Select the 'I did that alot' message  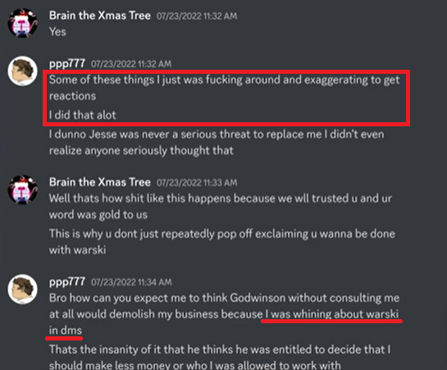tap(83, 115)
